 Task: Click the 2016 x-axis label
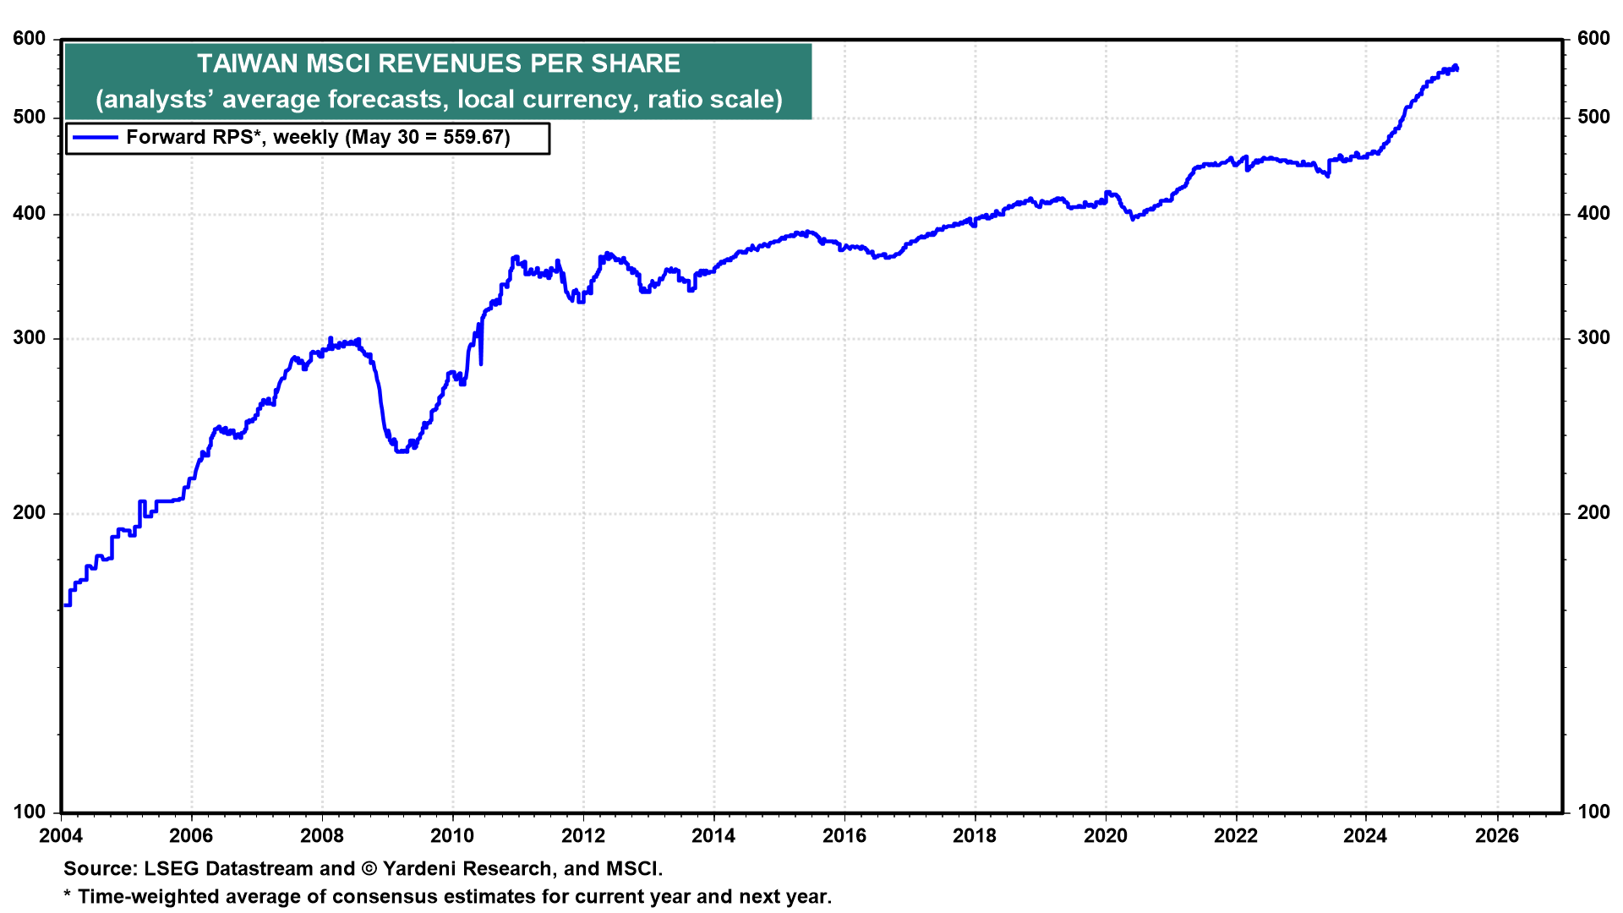844,836
